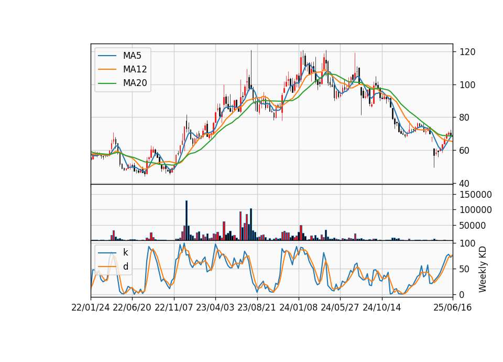The image size is (503, 362).
Task: Click the price axis label 80
Action: (465, 118)
